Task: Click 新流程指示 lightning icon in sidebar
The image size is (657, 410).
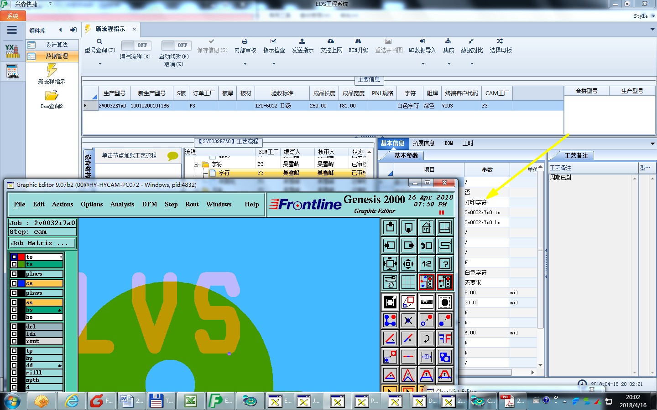Action: click(52, 70)
